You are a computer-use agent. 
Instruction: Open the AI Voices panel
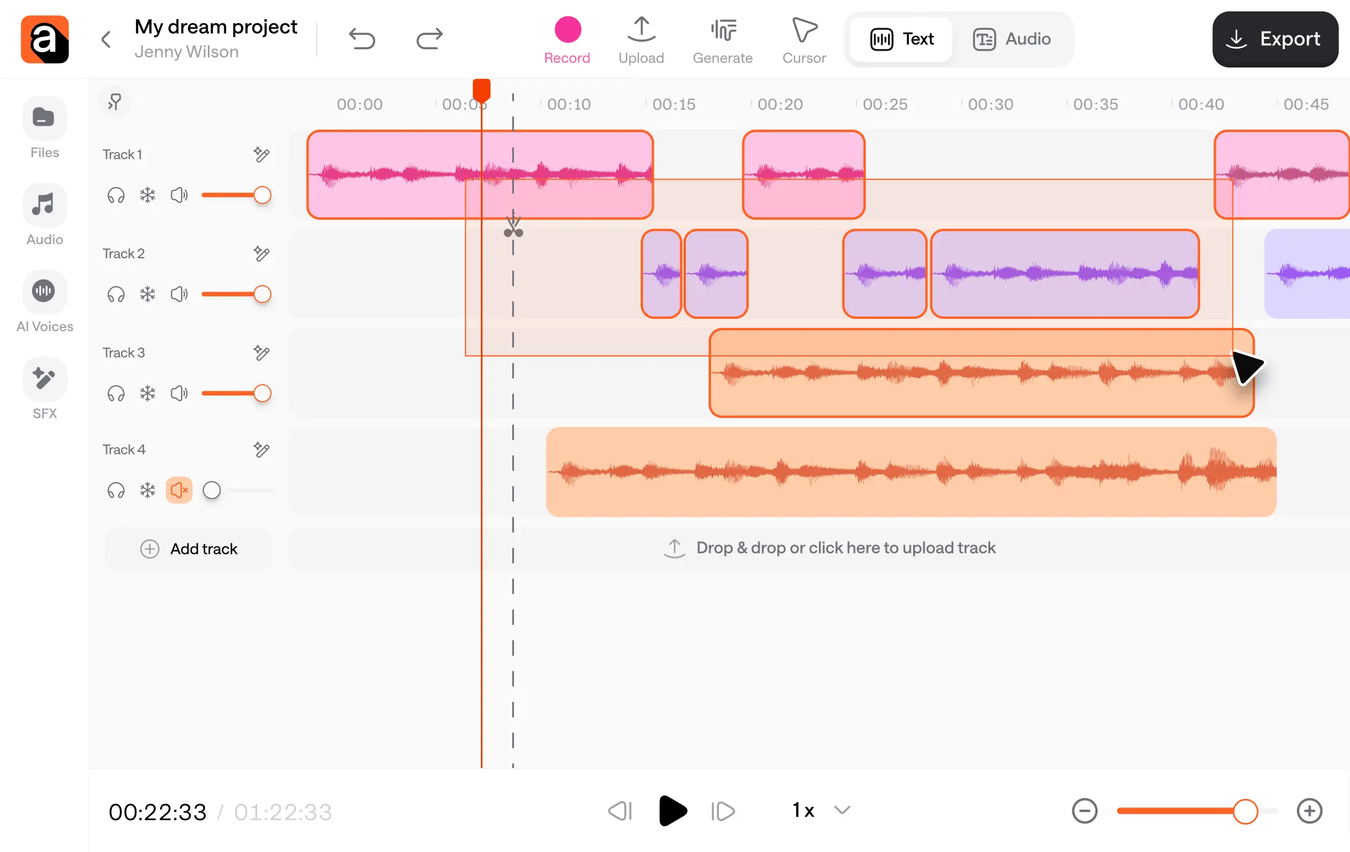[44, 302]
